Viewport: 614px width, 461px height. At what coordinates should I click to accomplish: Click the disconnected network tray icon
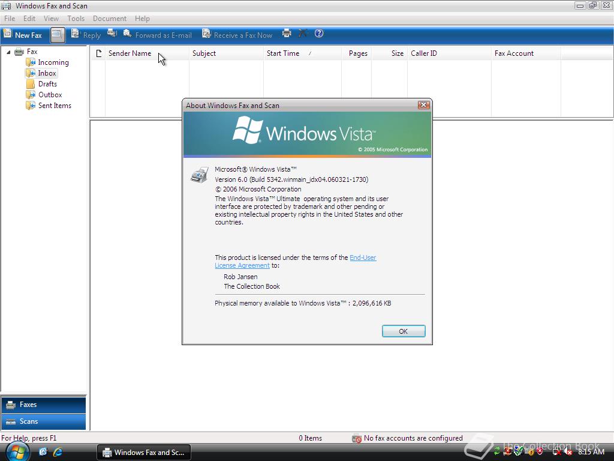(x=557, y=451)
